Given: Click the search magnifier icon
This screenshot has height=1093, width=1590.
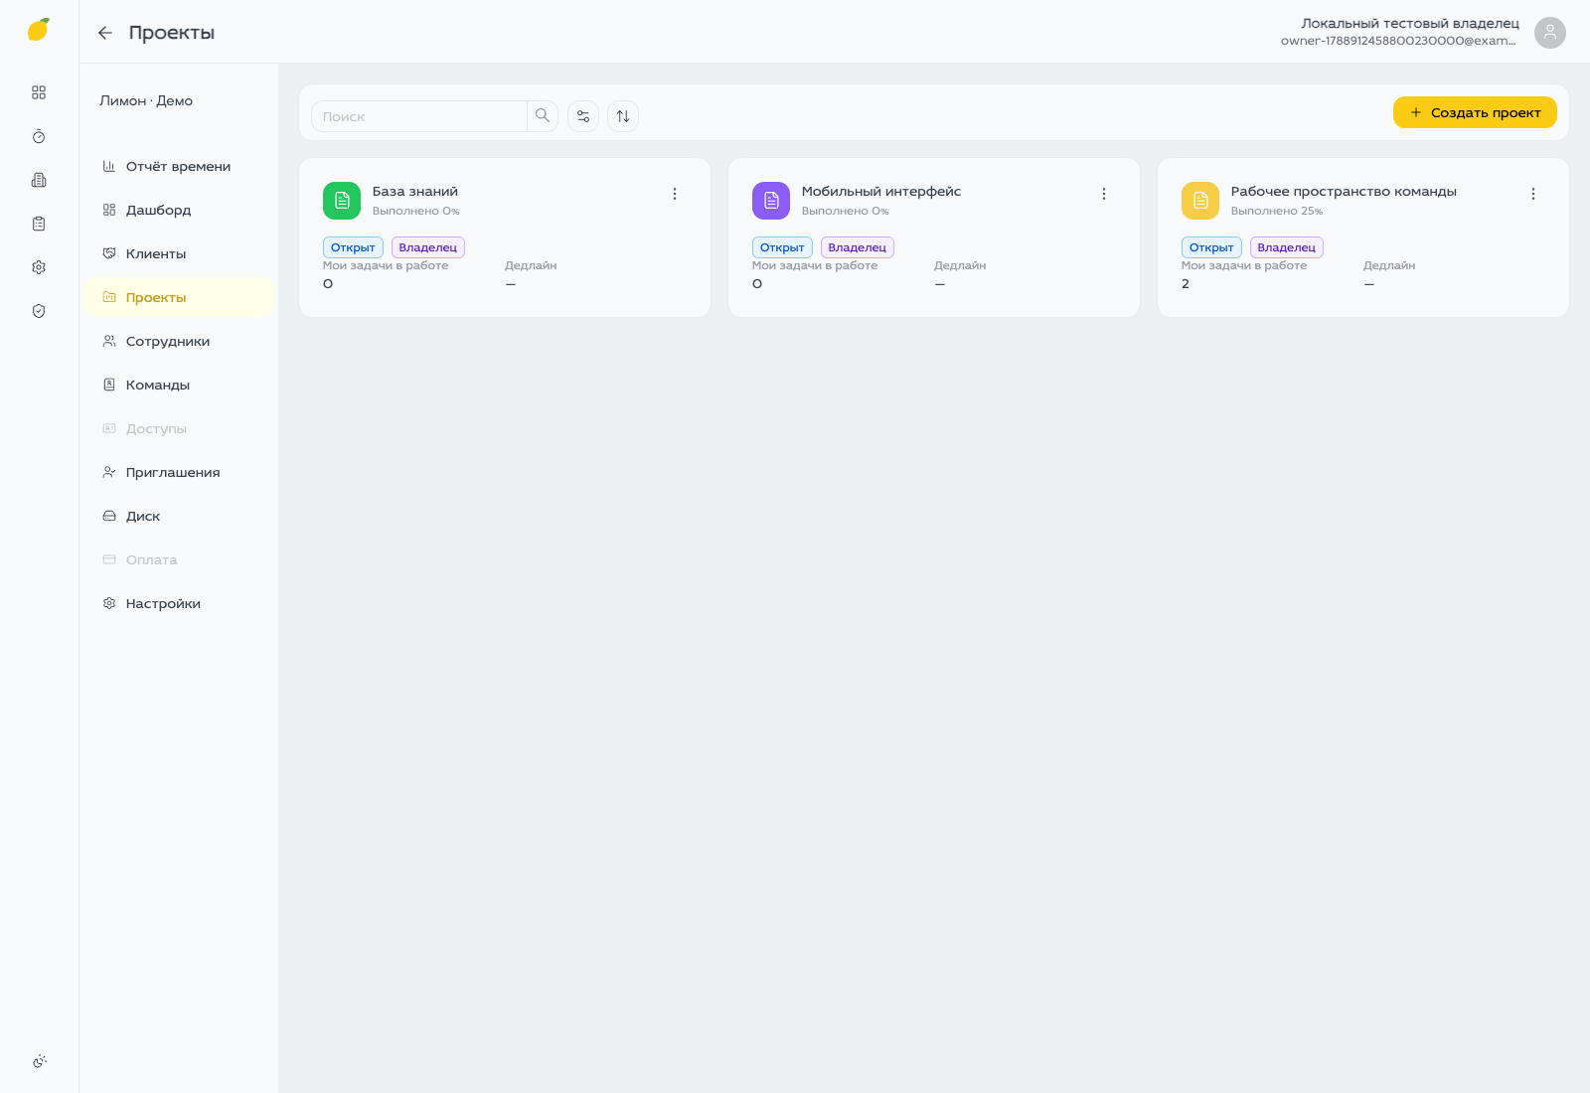Looking at the screenshot, I should click(x=543, y=116).
